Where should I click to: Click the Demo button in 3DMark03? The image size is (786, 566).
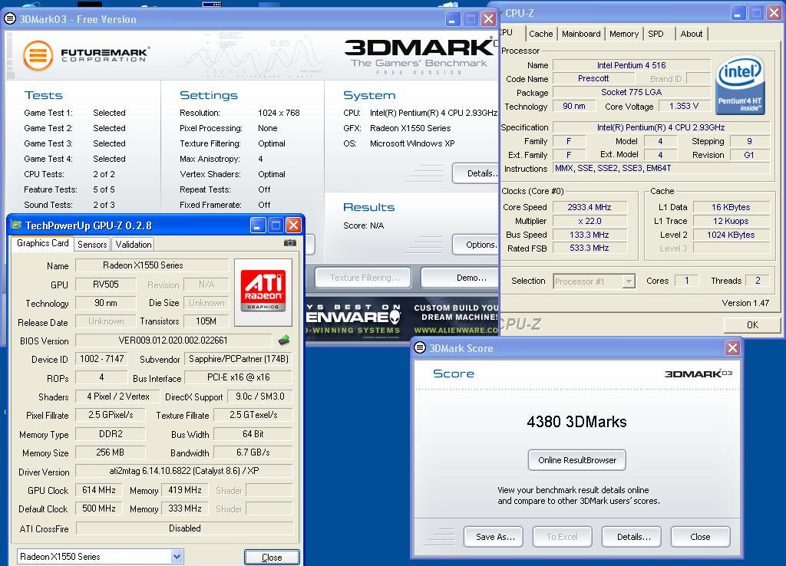click(x=461, y=278)
